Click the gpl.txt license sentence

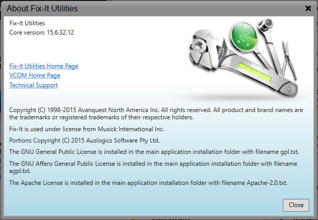154,152
